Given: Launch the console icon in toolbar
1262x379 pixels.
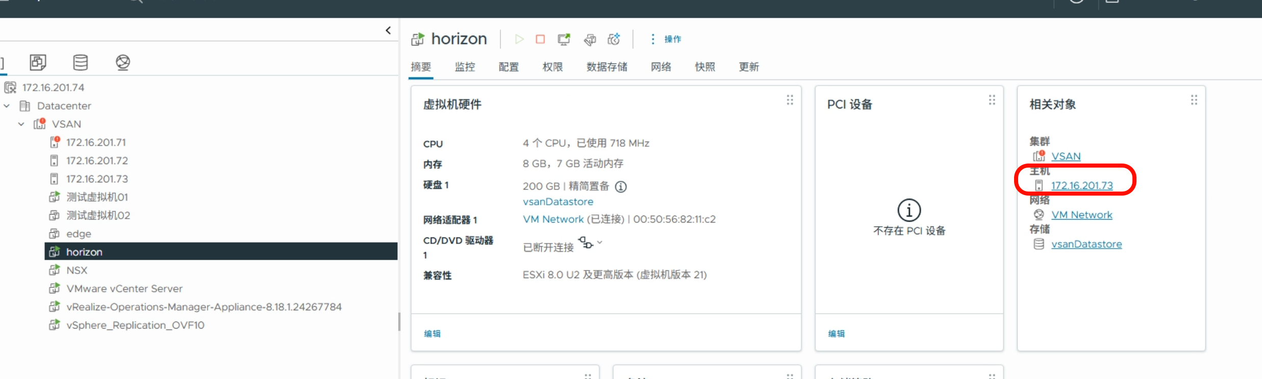Looking at the screenshot, I should pos(564,39).
